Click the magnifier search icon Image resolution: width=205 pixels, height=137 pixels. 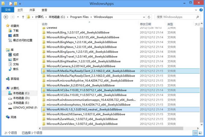click(x=197, y=17)
